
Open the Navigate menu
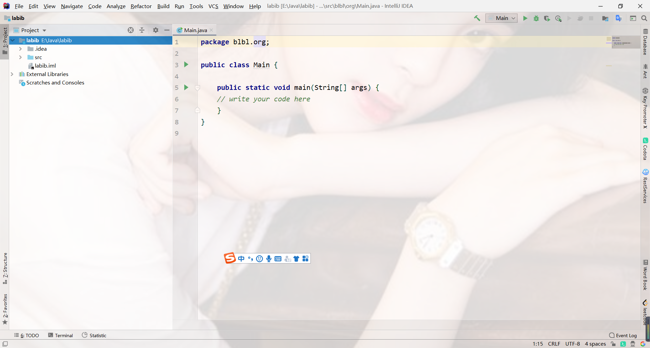(x=72, y=6)
